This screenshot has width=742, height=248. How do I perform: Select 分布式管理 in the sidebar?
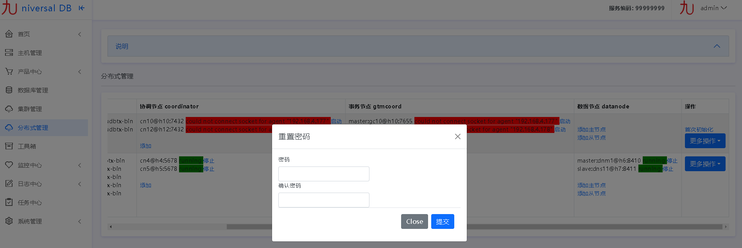point(33,128)
